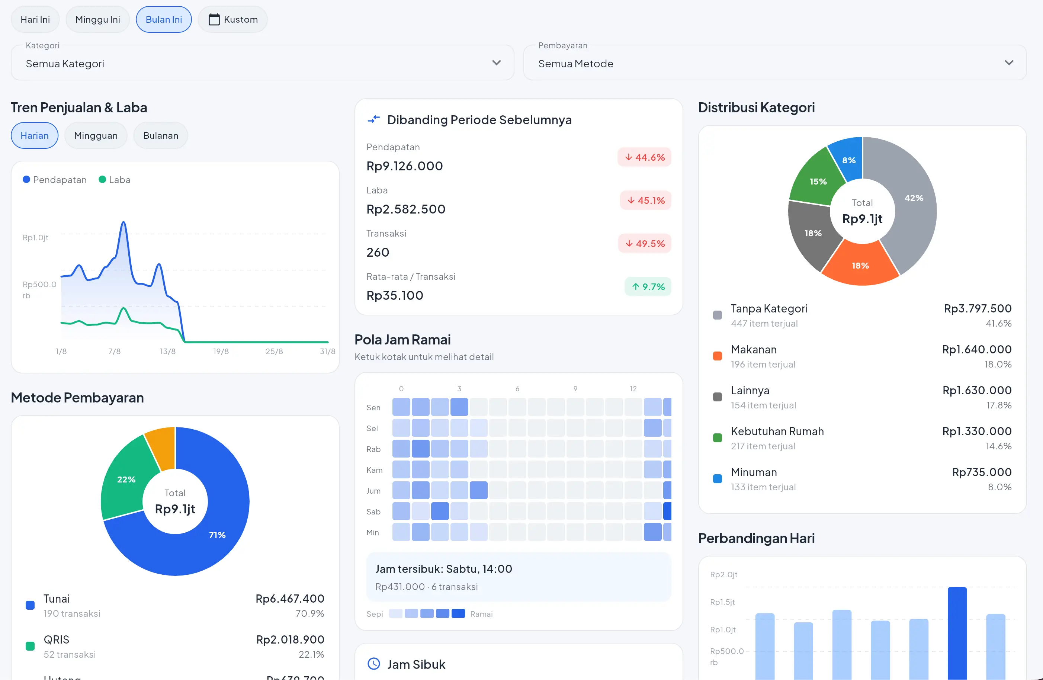This screenshot has width=1043, height=680.
Task: Click the up arrow in the 9.7% badge
Action: tap(635, 286)
